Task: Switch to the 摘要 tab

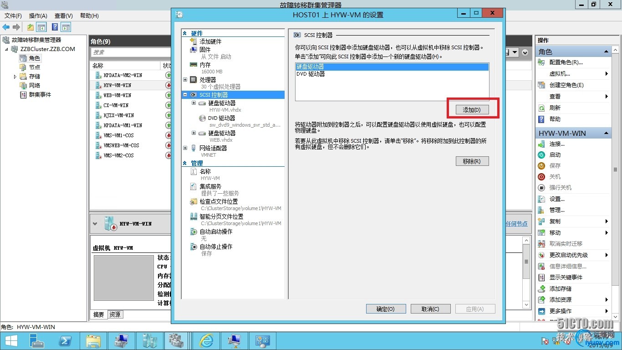Action: 99,314
